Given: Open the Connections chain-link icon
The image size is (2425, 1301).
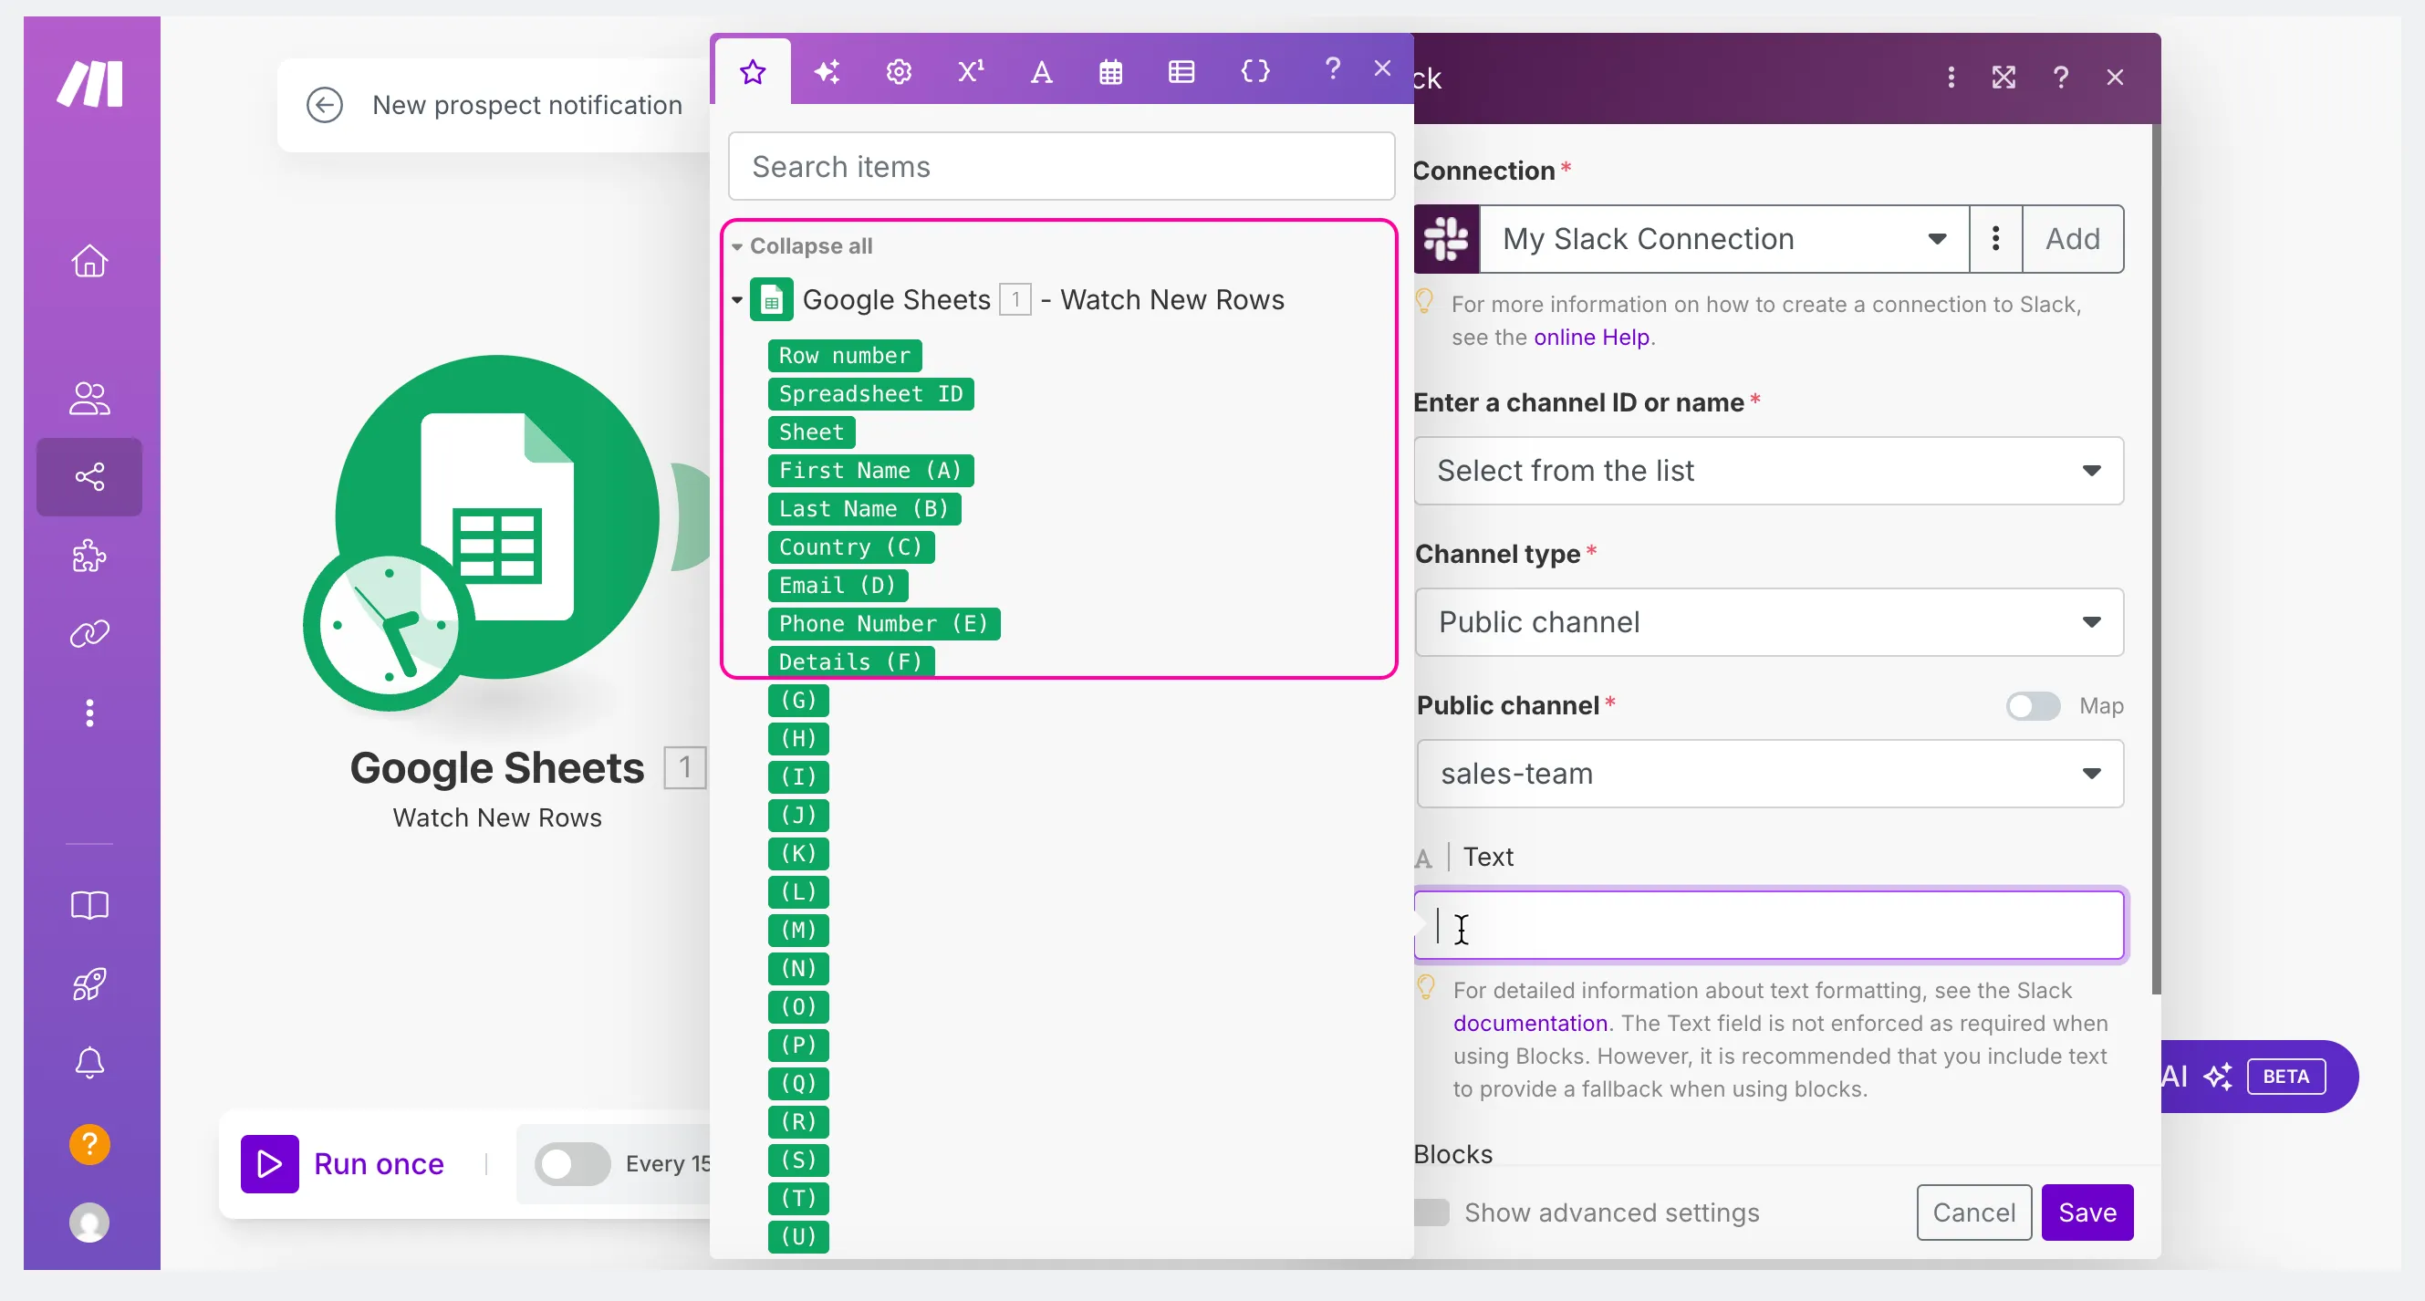Looking at the screenshot, I should point(89,634).
